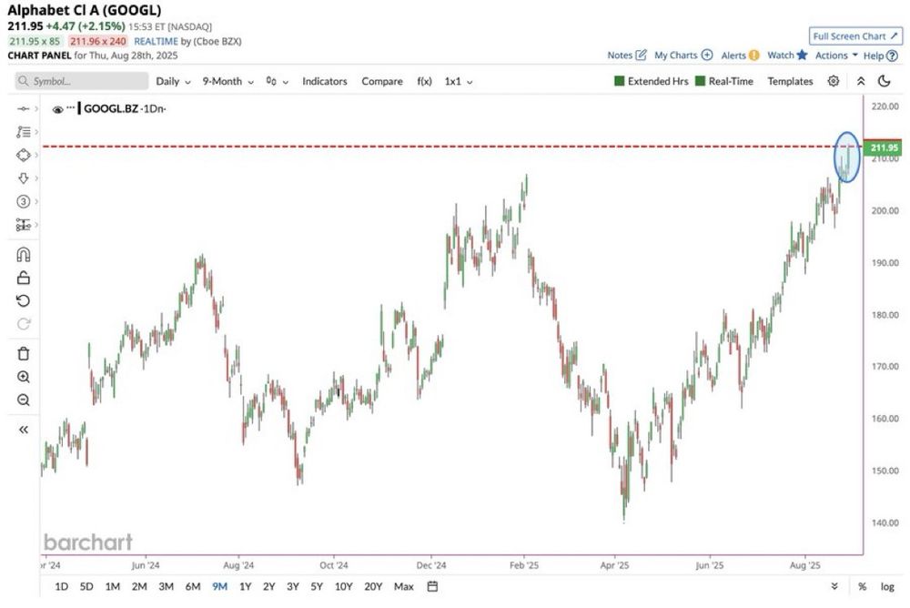Zoom out with magnifier minus icon
This screenshot has height=608, width=910.
(x=24, y=400)
